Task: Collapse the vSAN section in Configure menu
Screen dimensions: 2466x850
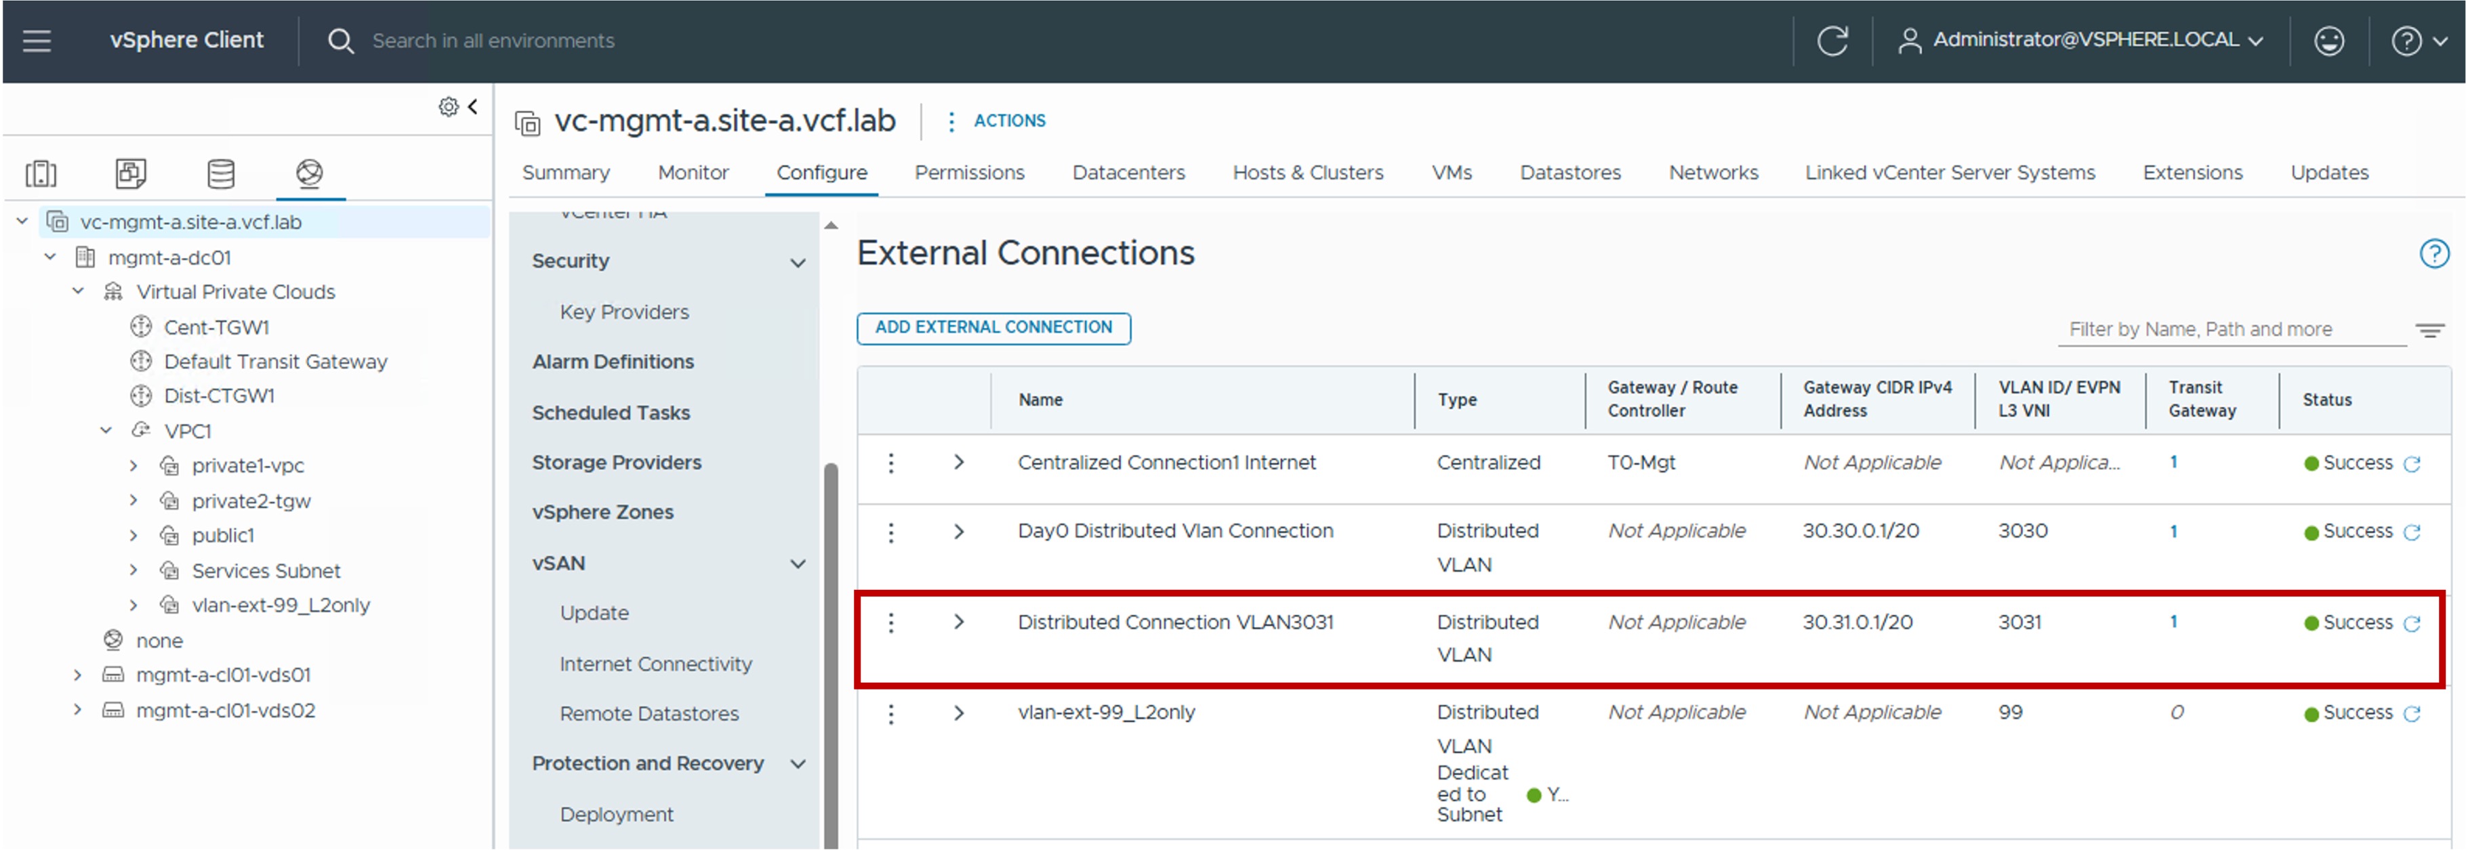Action: point(798,565)
